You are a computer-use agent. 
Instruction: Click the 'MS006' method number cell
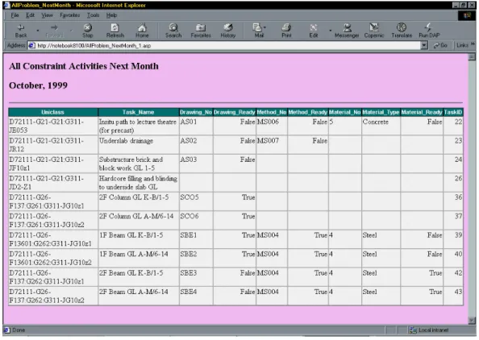point(272,126)
